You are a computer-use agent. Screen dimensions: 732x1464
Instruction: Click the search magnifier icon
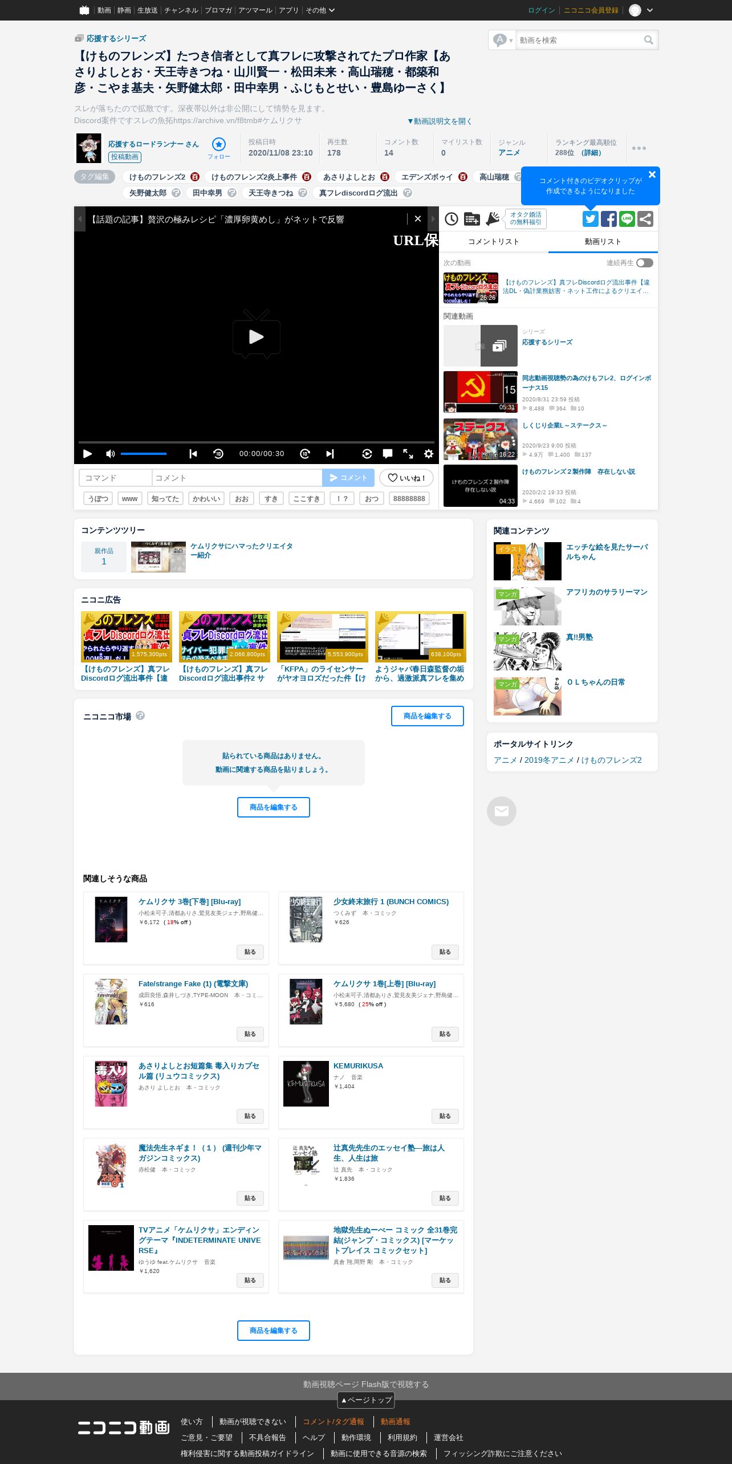tap(649, 40)
